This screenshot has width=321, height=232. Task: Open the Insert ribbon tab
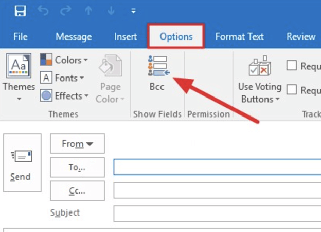126,37
